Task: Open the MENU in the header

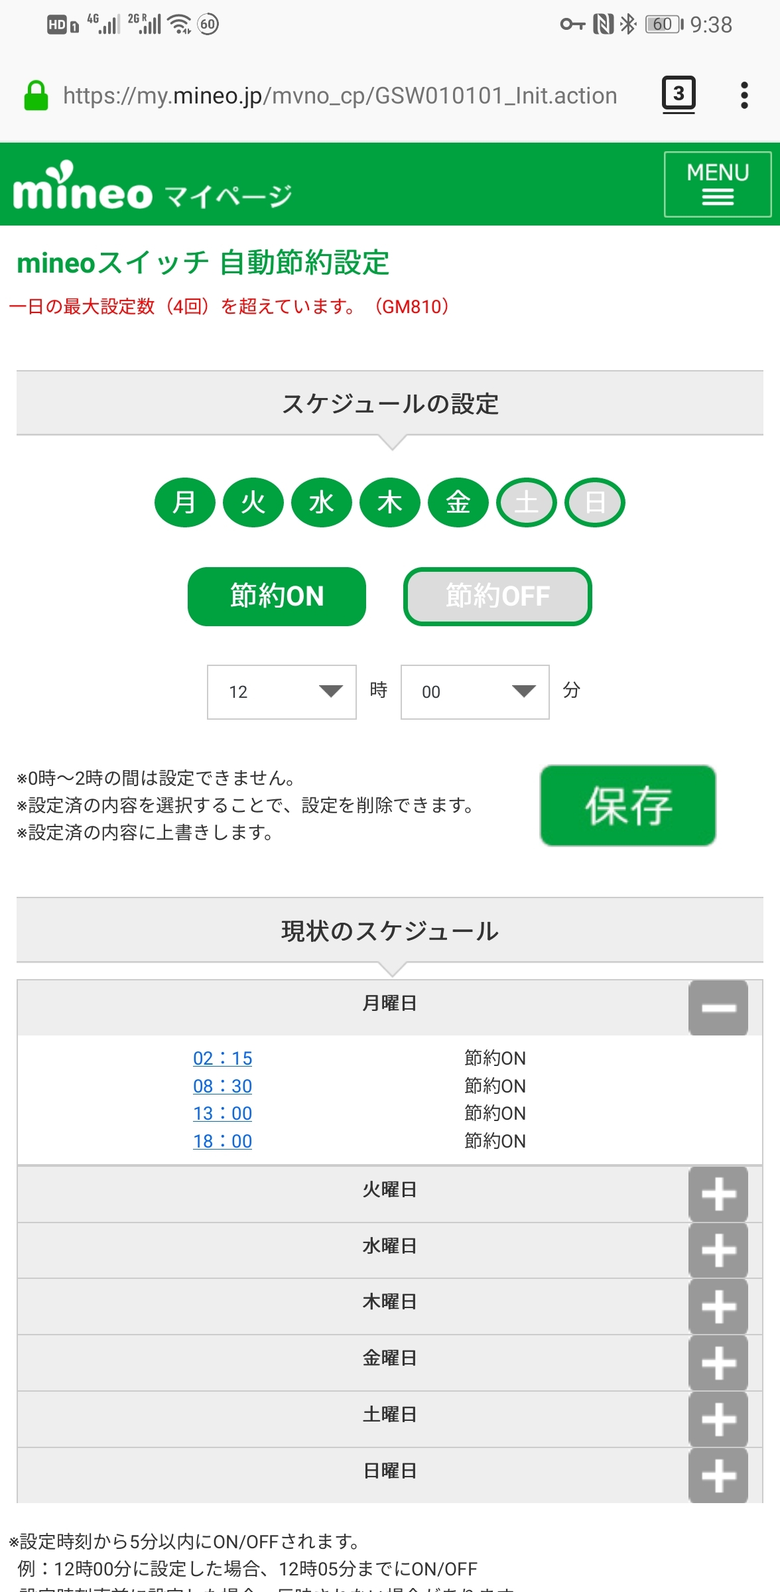Action: [718, 184]
